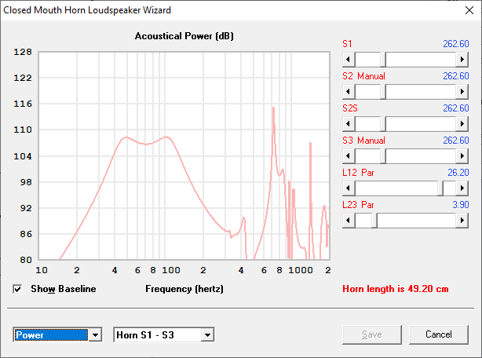The height and width of the screenshot is (358, 482).
Task: Click the right arrow of the S1 slider
Action: [x=462, y=60]
